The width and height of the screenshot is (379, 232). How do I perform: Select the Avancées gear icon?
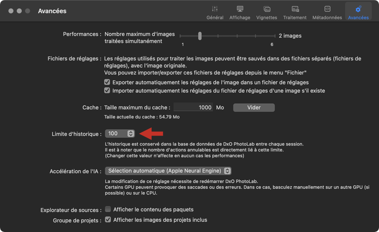click(x=358, y=9)
